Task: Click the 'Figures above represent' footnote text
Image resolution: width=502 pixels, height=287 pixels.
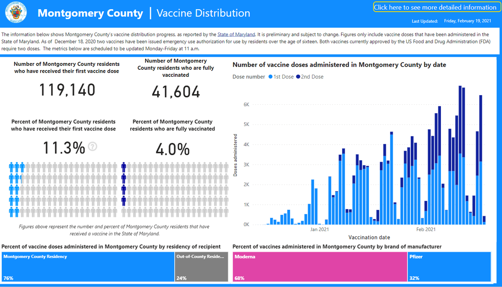Action: [114, 230]
